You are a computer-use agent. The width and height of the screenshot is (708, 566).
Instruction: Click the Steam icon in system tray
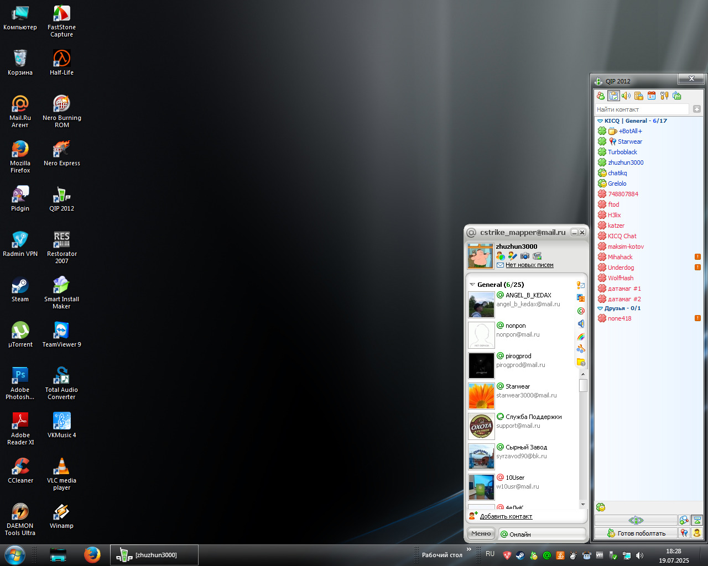[520, 555]
